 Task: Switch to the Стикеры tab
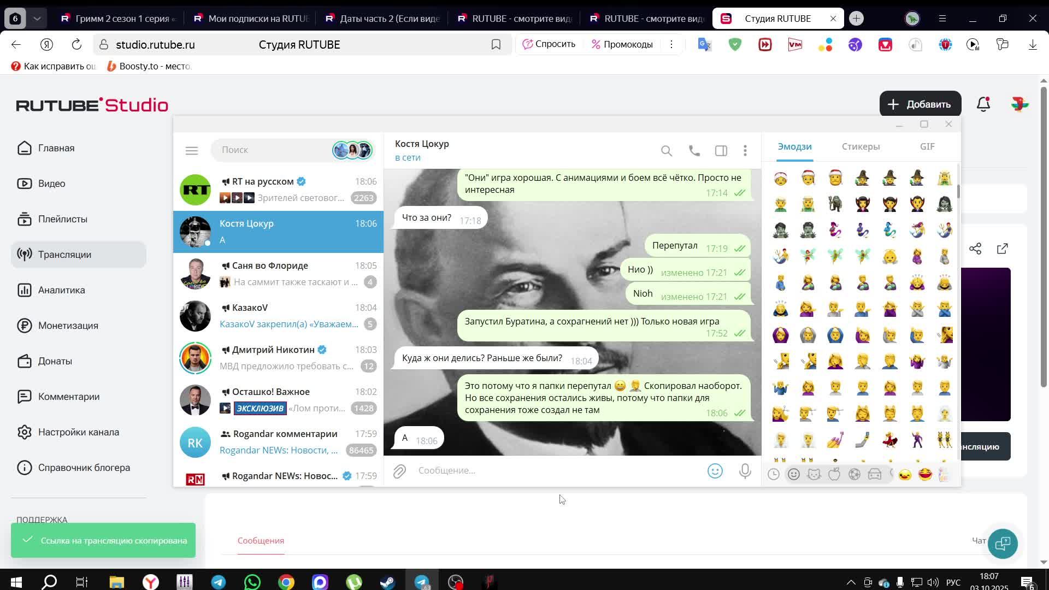click(x=860, y=146)
